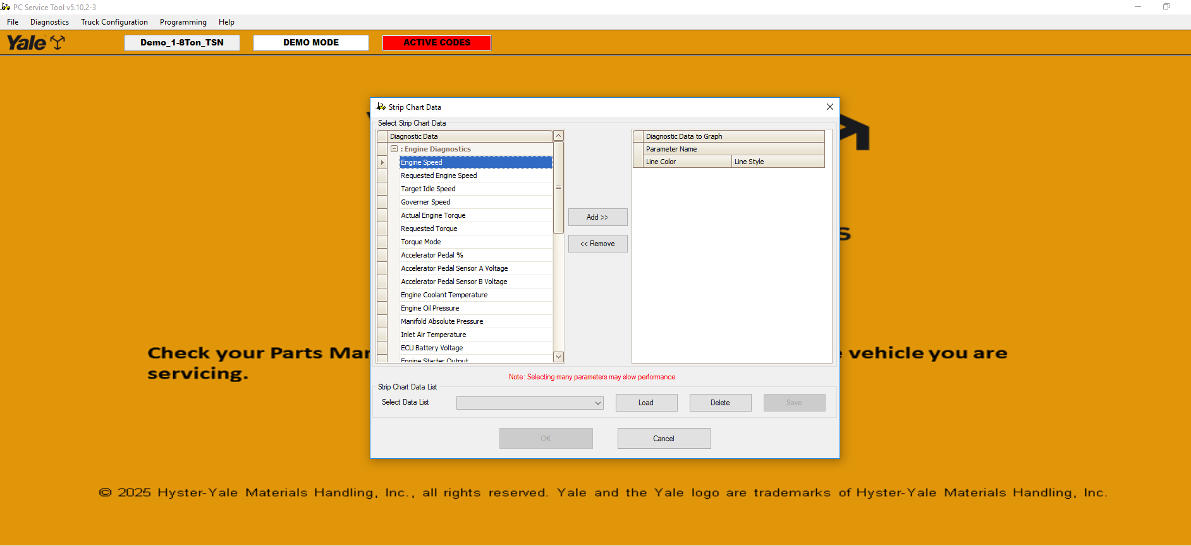Select Accelerator Pedal % parameter
Image resolution: width=1191 pixels, height=546 pixels.
coord(475,255)
